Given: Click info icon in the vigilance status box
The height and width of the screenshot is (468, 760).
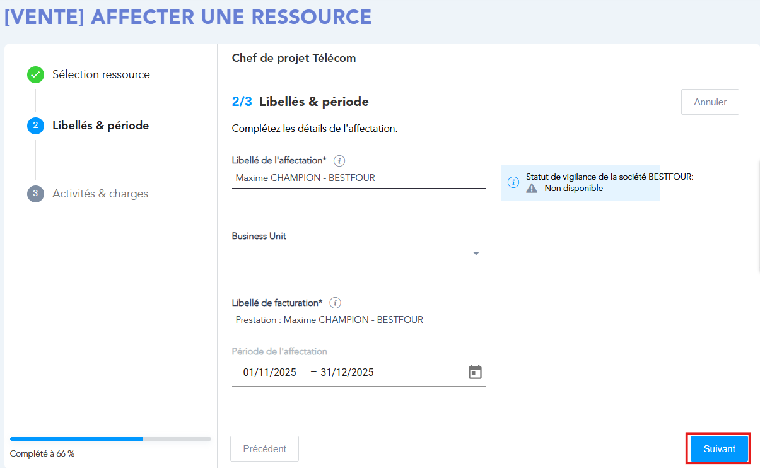Looking at the screenshot, I should [513, 183].
